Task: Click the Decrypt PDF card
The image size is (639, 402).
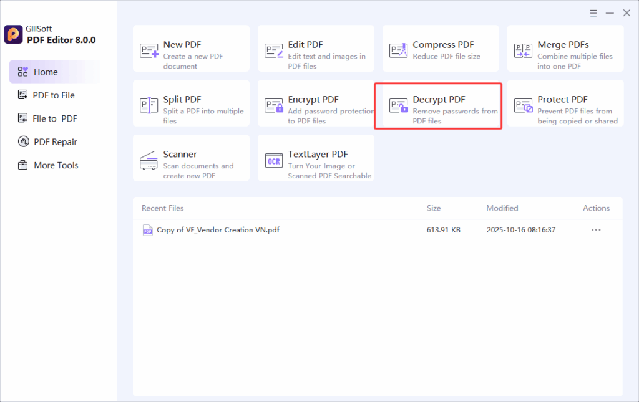Action: pyautogui.click(x=439, y=106)
